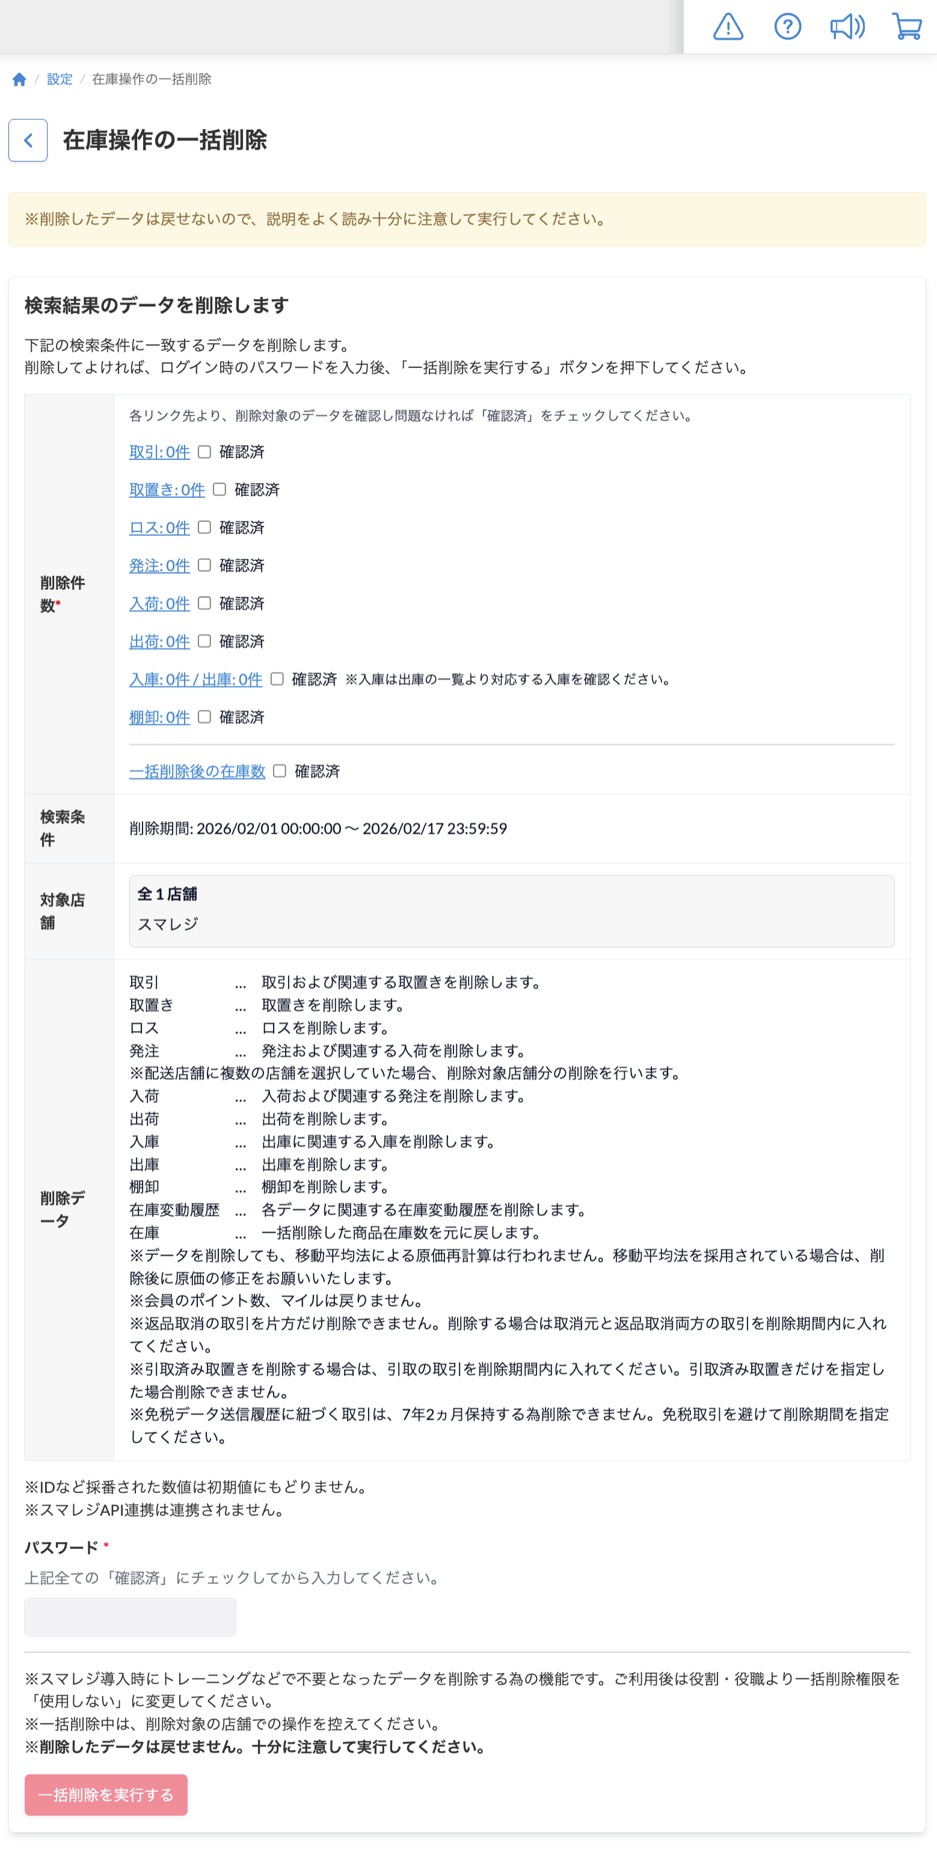
Task: Open the shopping cart icon
Action: coord(907,27)
